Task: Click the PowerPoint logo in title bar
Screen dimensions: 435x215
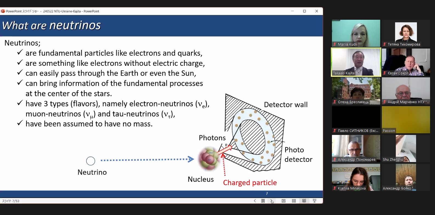Action: tap(3, 11)
